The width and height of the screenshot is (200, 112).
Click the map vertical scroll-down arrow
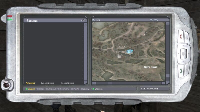(168, 82)
